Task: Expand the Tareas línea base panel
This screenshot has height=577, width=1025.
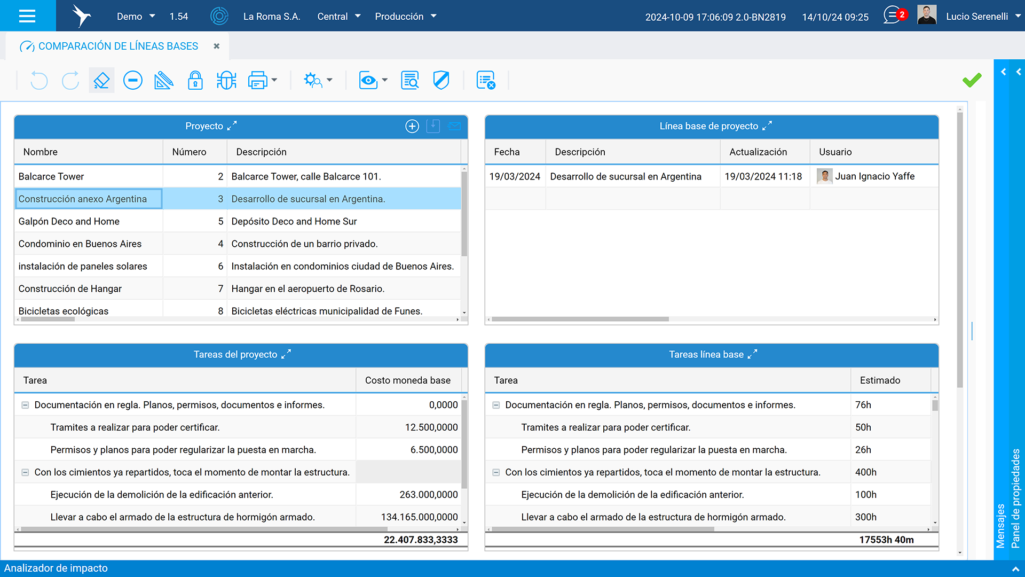Action: coord(752,354)
